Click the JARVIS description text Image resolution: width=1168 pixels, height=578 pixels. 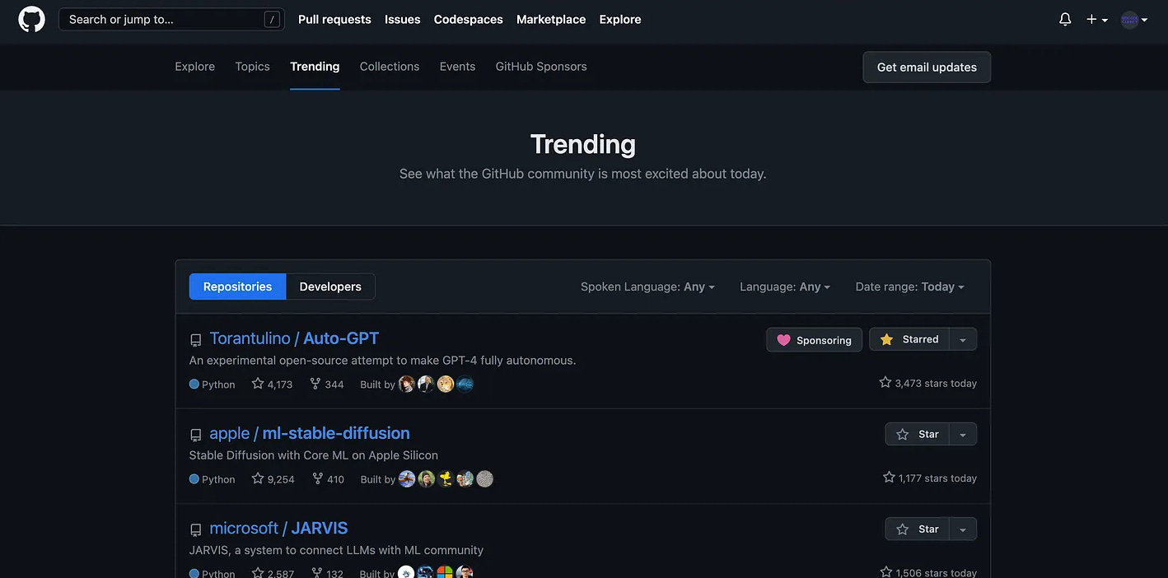pos(336,550)
